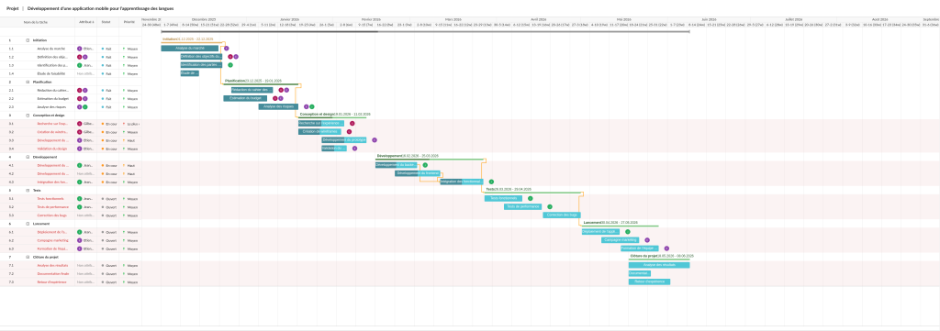Viewport: 940px width, 331px height.
Task: Select the Estimation du budget Gantt bar
Action: pos(246,98)
